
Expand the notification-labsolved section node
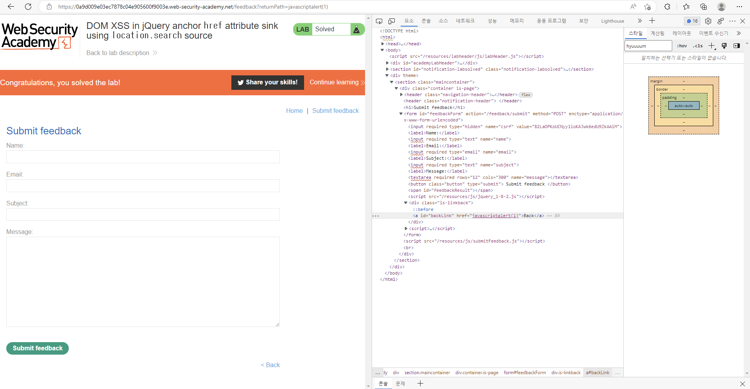tap(387, 69)
